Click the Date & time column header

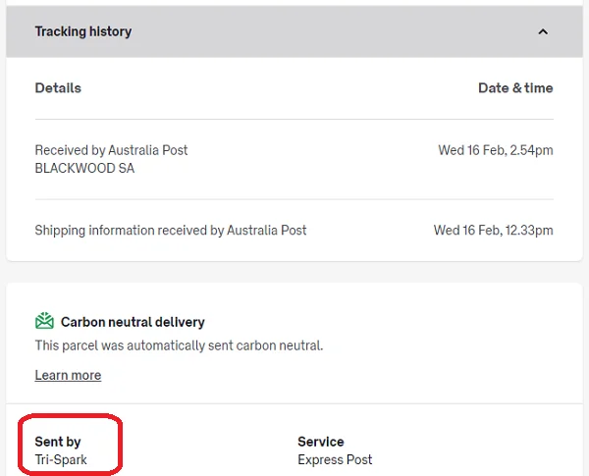point(515,88)
